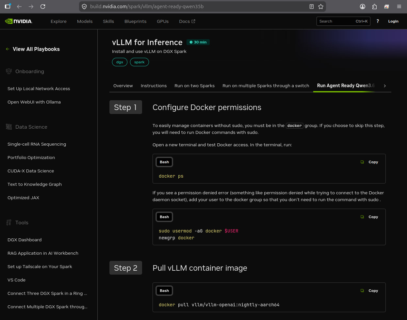Open DGX Dashboard playbook
The width and height of the screenshot is (407, 320).
click(24, 240)
